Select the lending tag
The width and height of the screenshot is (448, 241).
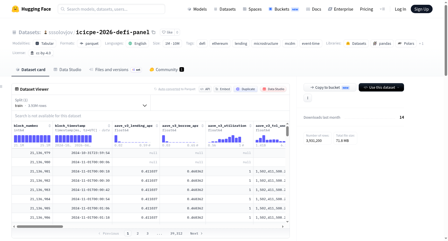[241, 43]
